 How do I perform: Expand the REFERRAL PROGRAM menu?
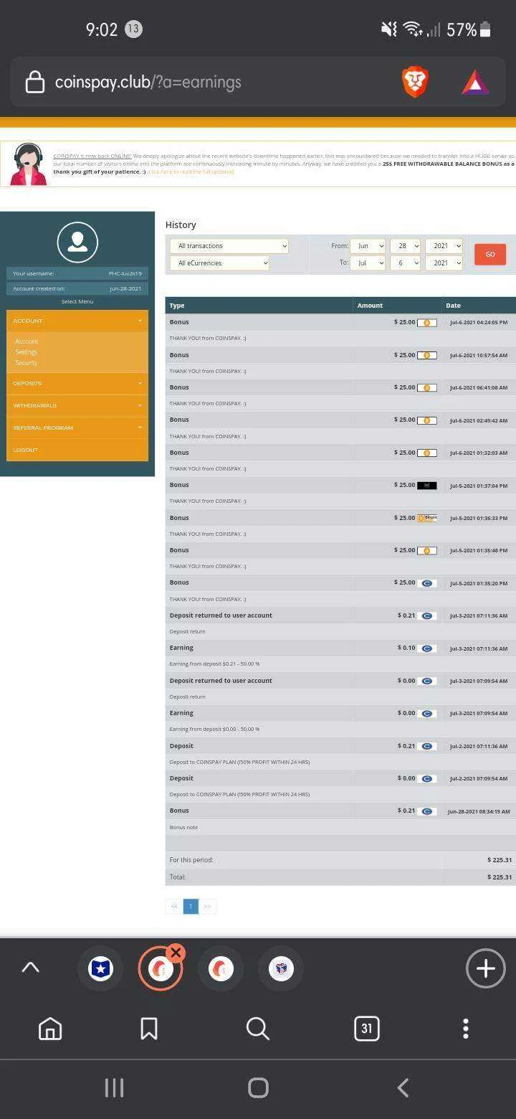[x=77, y=428]
